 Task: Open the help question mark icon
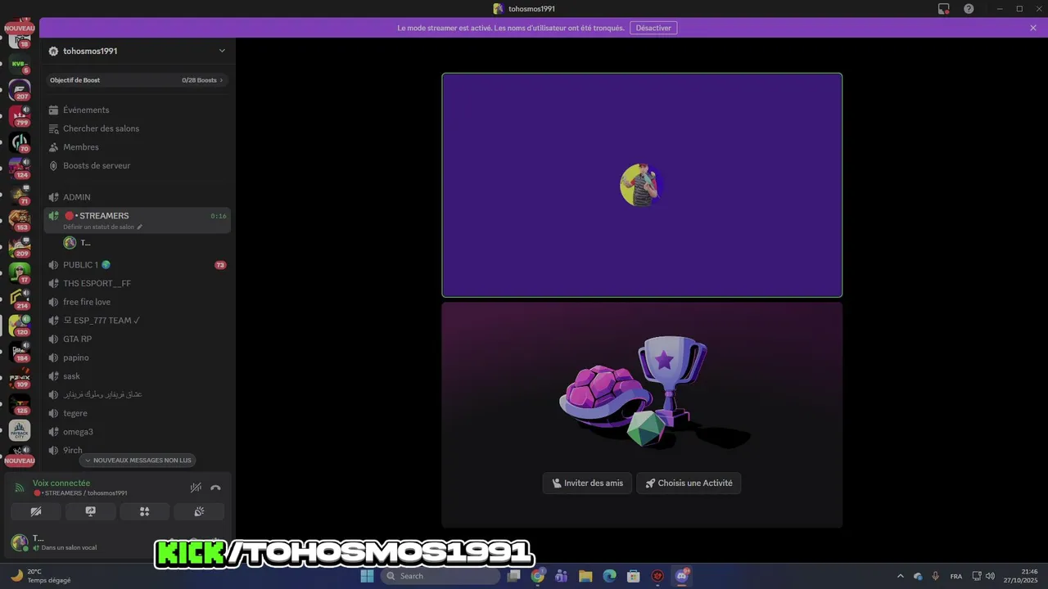point(969,9)
